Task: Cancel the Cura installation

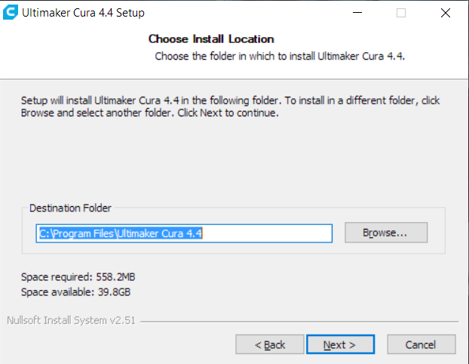Action: pyautogui.click(x=420, y=344)
